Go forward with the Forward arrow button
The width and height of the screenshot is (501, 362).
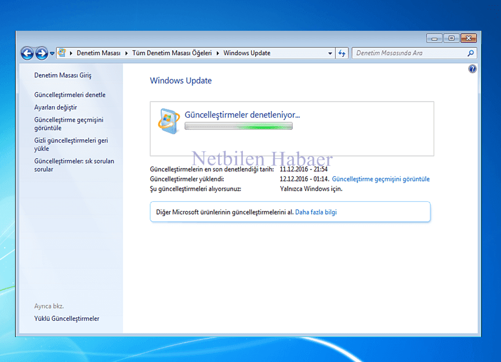[42, 53]
